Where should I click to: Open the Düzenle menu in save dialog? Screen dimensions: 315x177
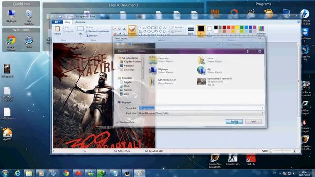click(x=123, y=51)
